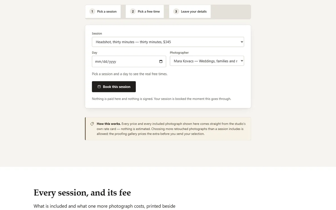
Task: Click the How this works notice box
Action: point(168,129)
